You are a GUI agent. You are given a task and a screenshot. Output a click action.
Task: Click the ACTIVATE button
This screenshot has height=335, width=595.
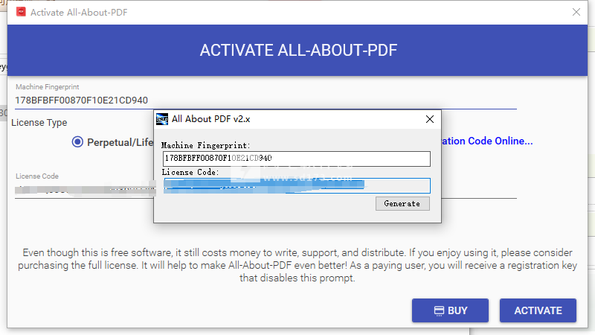538,310
